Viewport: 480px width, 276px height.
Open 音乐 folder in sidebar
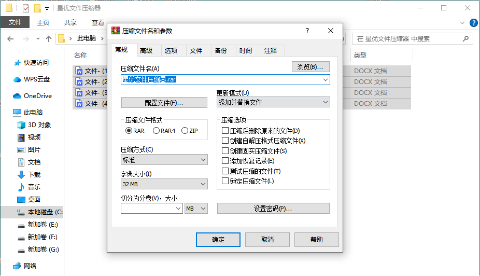[29, 187]
